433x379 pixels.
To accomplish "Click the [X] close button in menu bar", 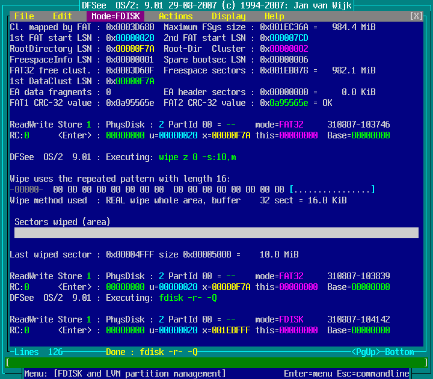I will coord(416,16).
